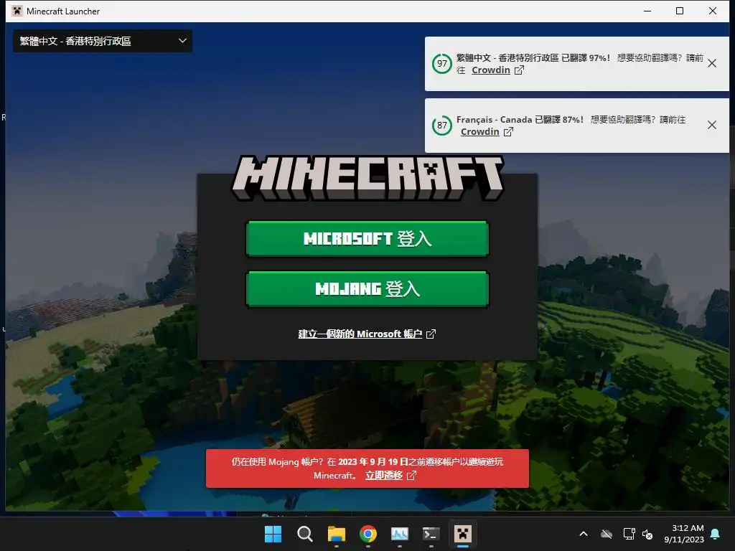Open the performance monitor taskbar app

[x=399, y=534]
